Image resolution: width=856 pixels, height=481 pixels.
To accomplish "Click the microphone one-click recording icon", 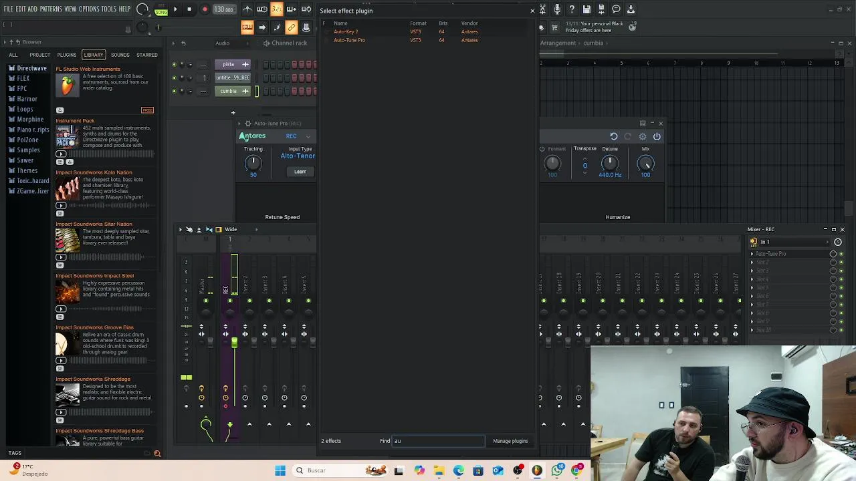I will click(557, 9).
